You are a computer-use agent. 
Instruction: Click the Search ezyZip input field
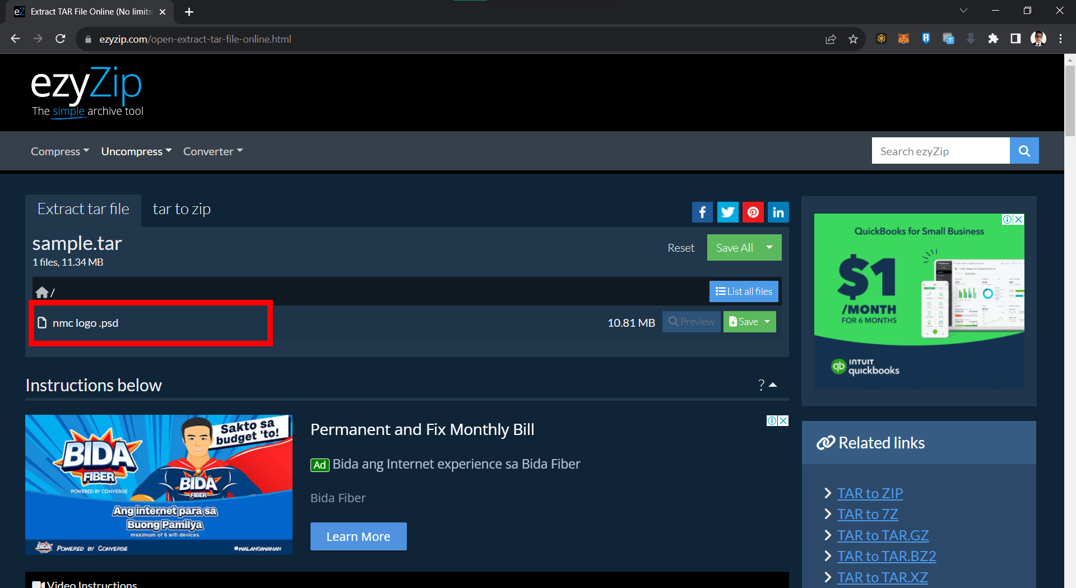[x=940, y=150]
